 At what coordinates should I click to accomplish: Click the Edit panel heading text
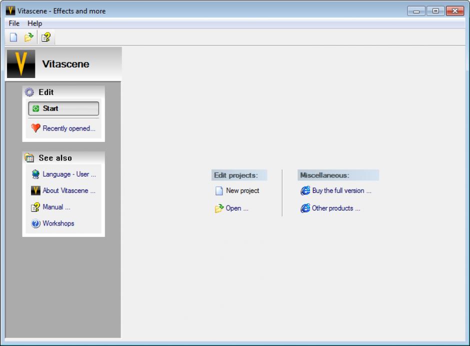46,92
